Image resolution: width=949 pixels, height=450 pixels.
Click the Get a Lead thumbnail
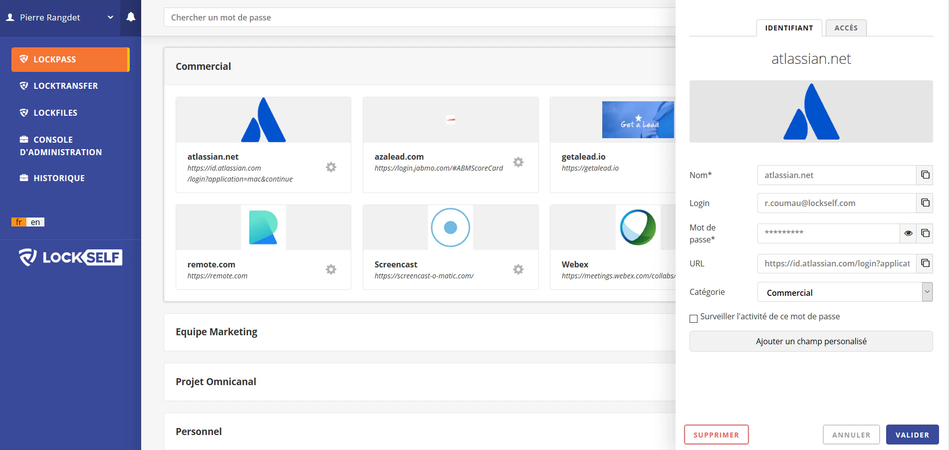coord(638,120)
